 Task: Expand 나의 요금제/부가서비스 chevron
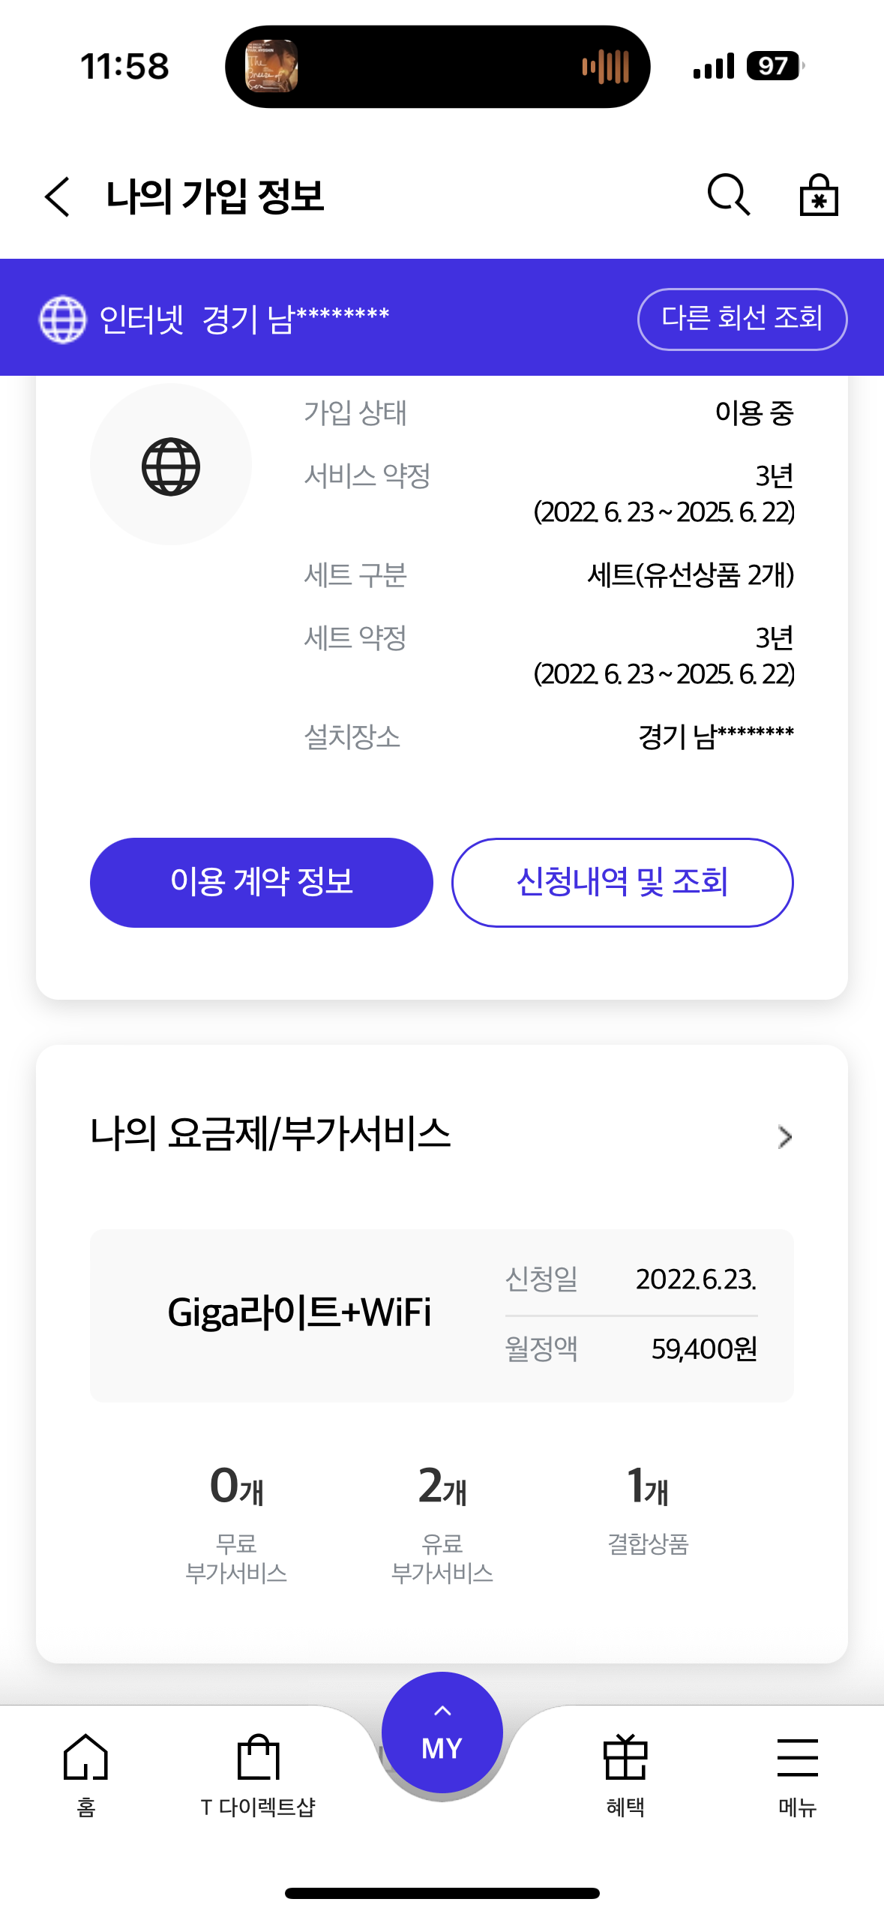784,1136
